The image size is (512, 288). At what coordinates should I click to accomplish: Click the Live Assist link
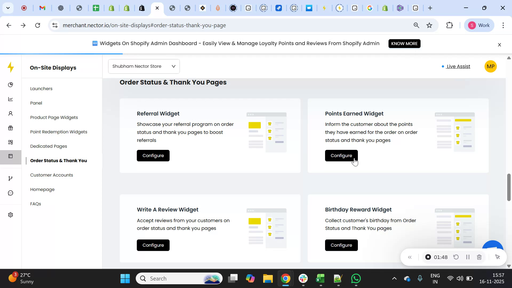458,66
